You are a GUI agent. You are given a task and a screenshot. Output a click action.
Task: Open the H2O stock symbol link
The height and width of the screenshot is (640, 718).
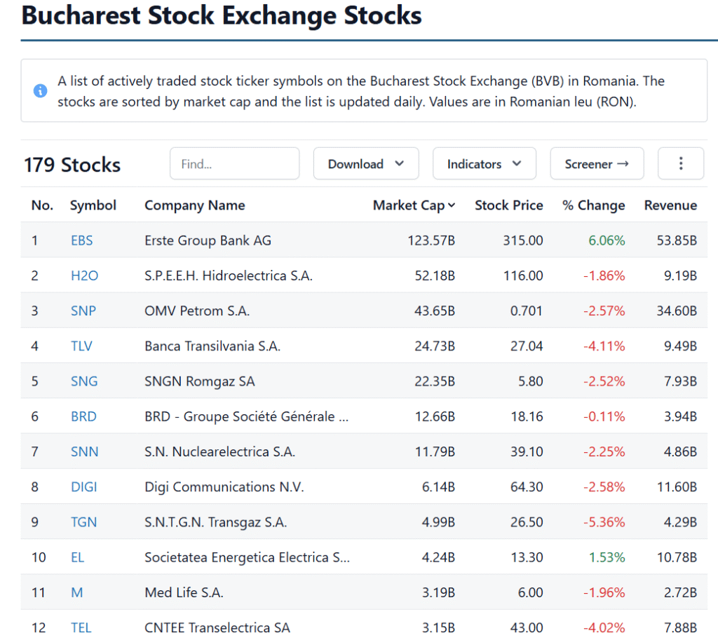pyautogui.click(x=84, y=275)
